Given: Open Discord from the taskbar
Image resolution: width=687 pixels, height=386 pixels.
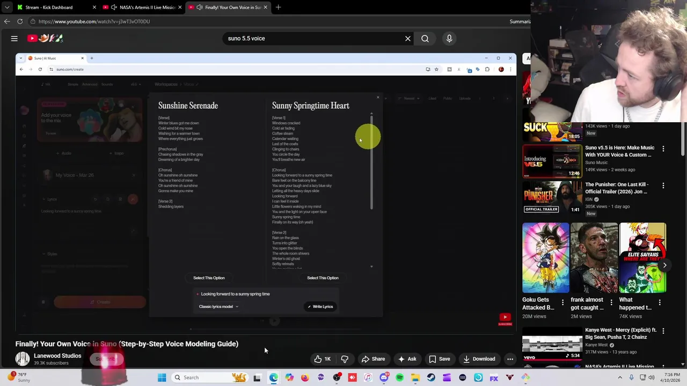Looking at the screenshot, I should (384, 377).
